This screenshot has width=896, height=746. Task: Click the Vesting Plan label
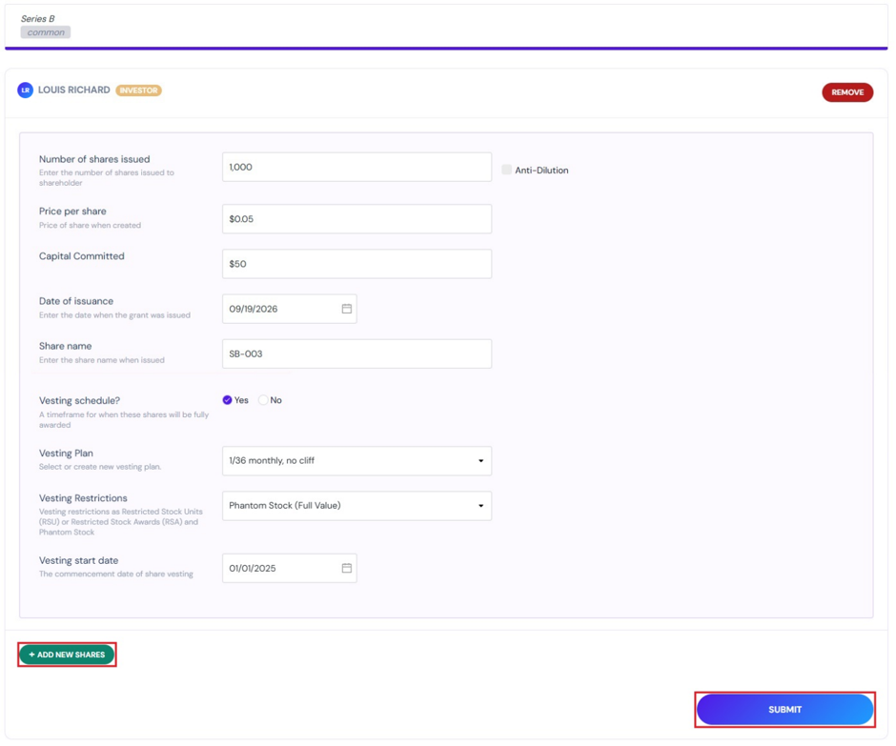(66, 454)
